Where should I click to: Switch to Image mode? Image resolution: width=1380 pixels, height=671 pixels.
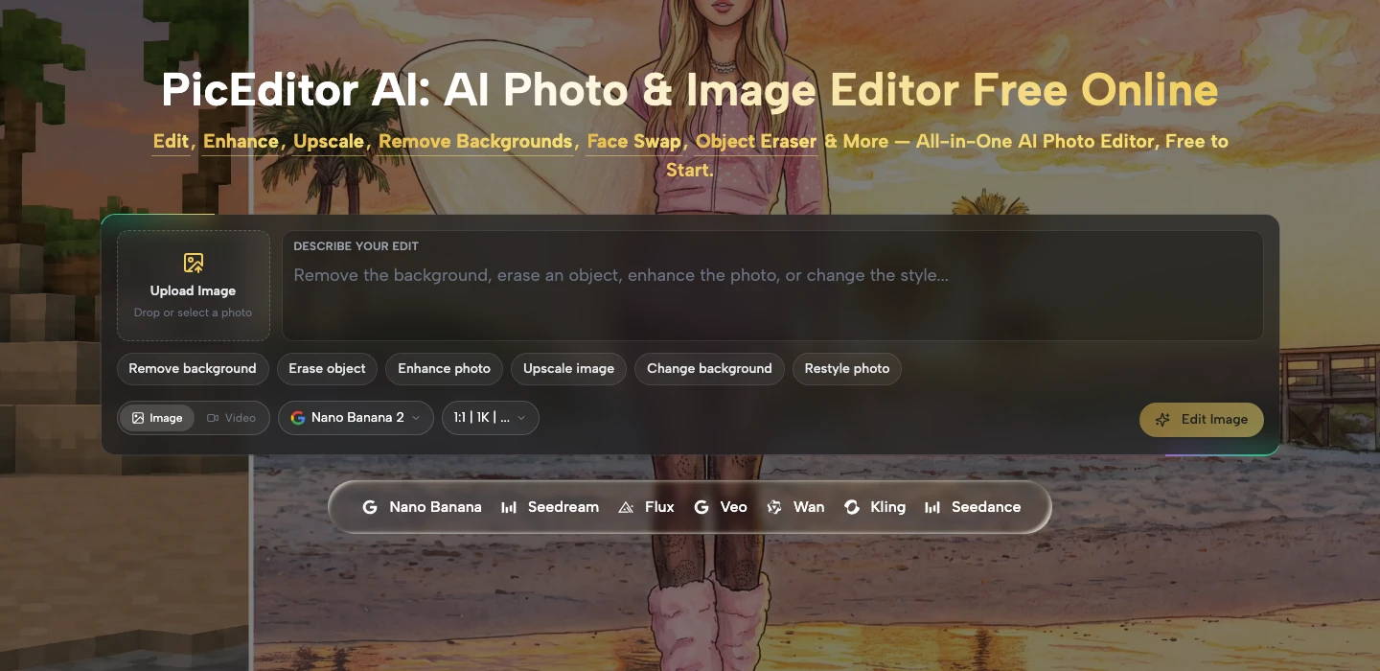(x=157, y=418)
